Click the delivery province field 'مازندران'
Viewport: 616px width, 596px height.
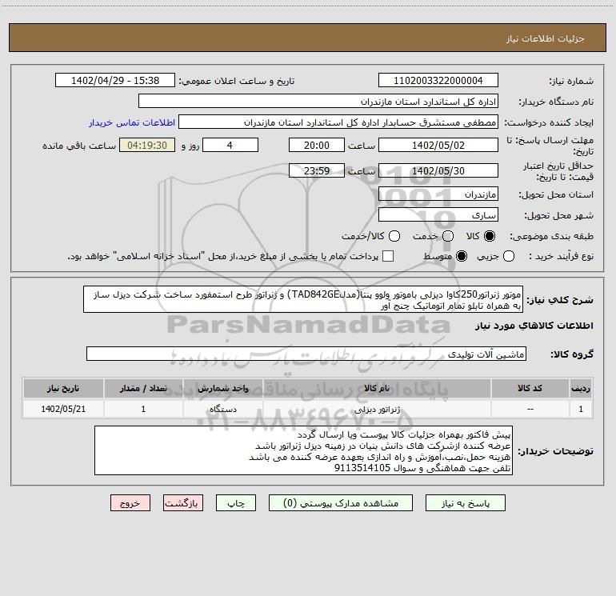point(438,194)
